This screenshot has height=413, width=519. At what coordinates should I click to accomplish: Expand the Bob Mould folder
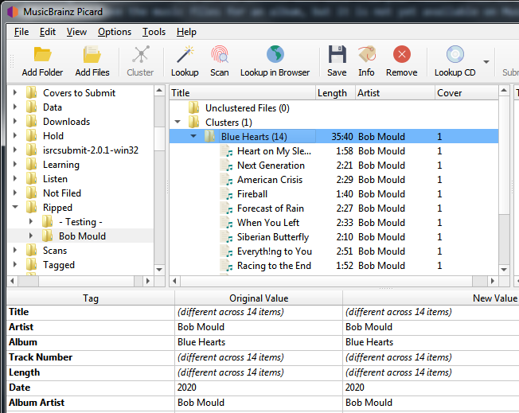(x=31, y=236)
